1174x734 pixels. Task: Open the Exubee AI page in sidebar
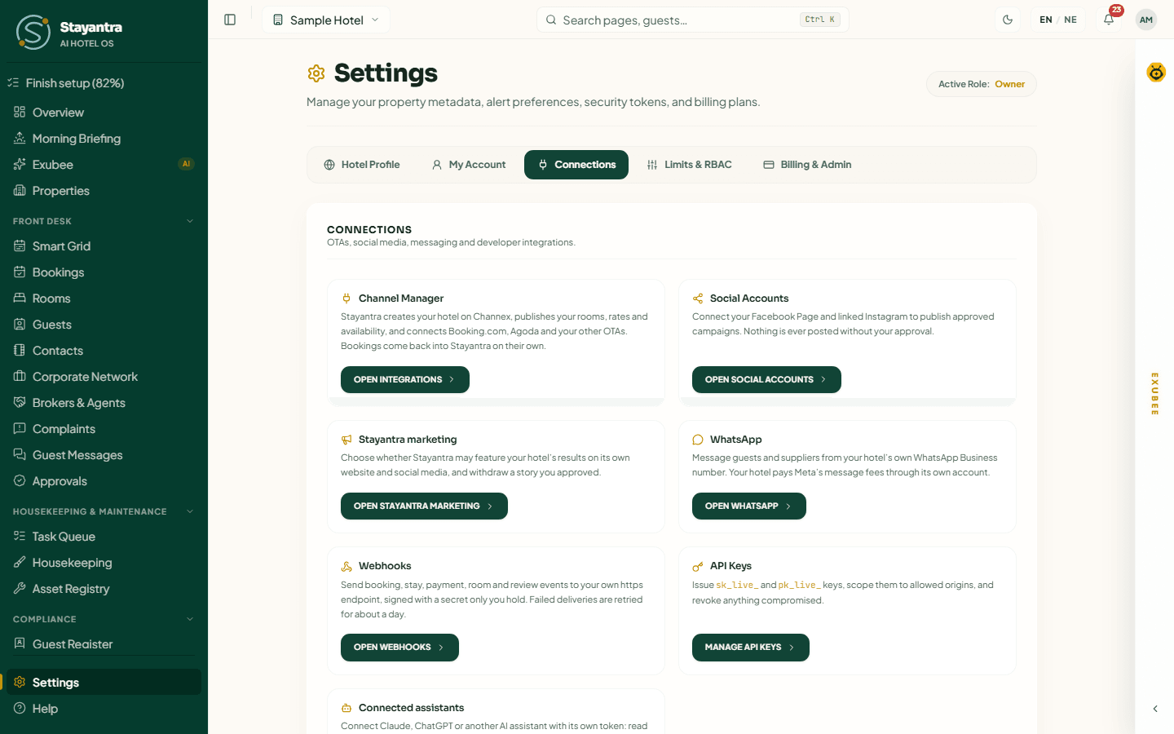coord(104,165)
